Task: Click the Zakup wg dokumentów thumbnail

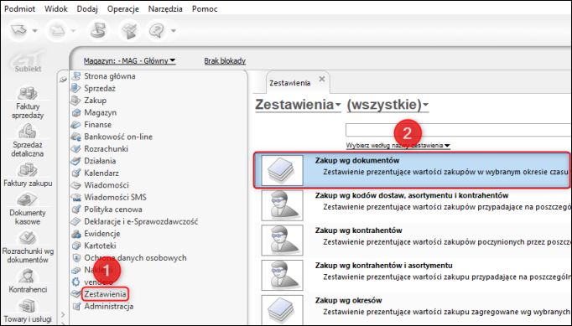Action: pos(282,170)
